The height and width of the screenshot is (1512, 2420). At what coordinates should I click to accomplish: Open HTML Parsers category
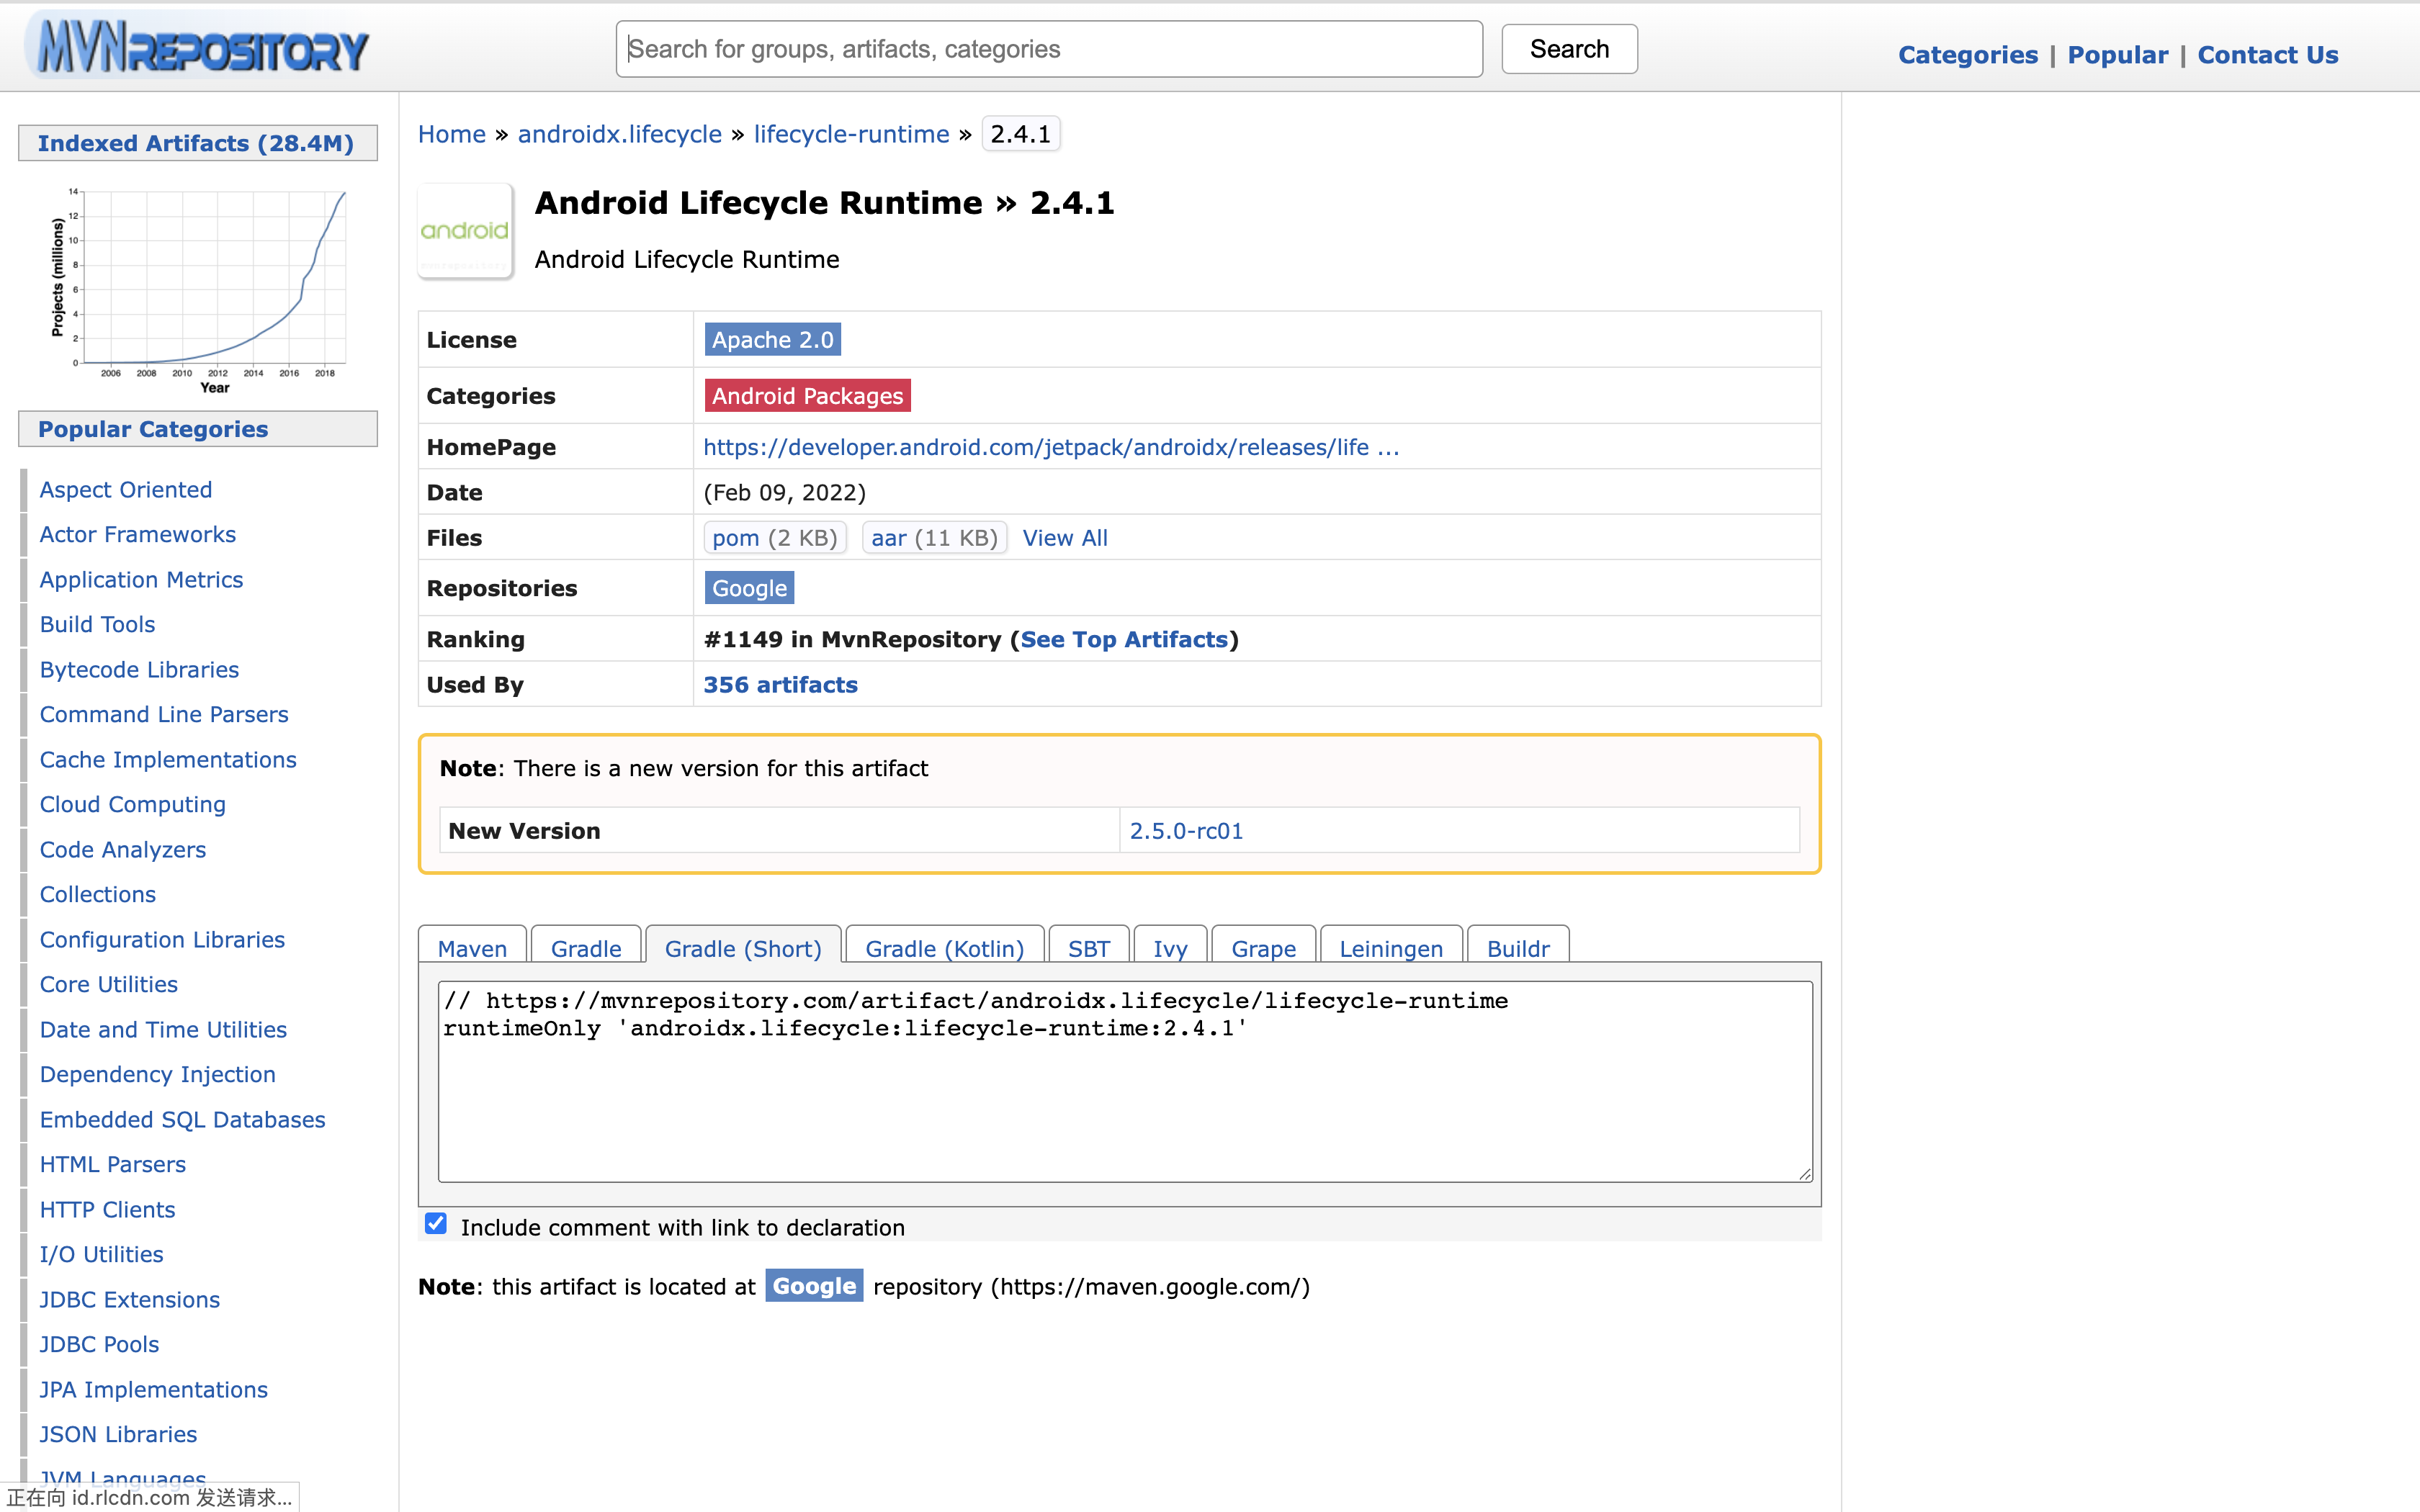pyautogui.click(x=112, y=1164)
